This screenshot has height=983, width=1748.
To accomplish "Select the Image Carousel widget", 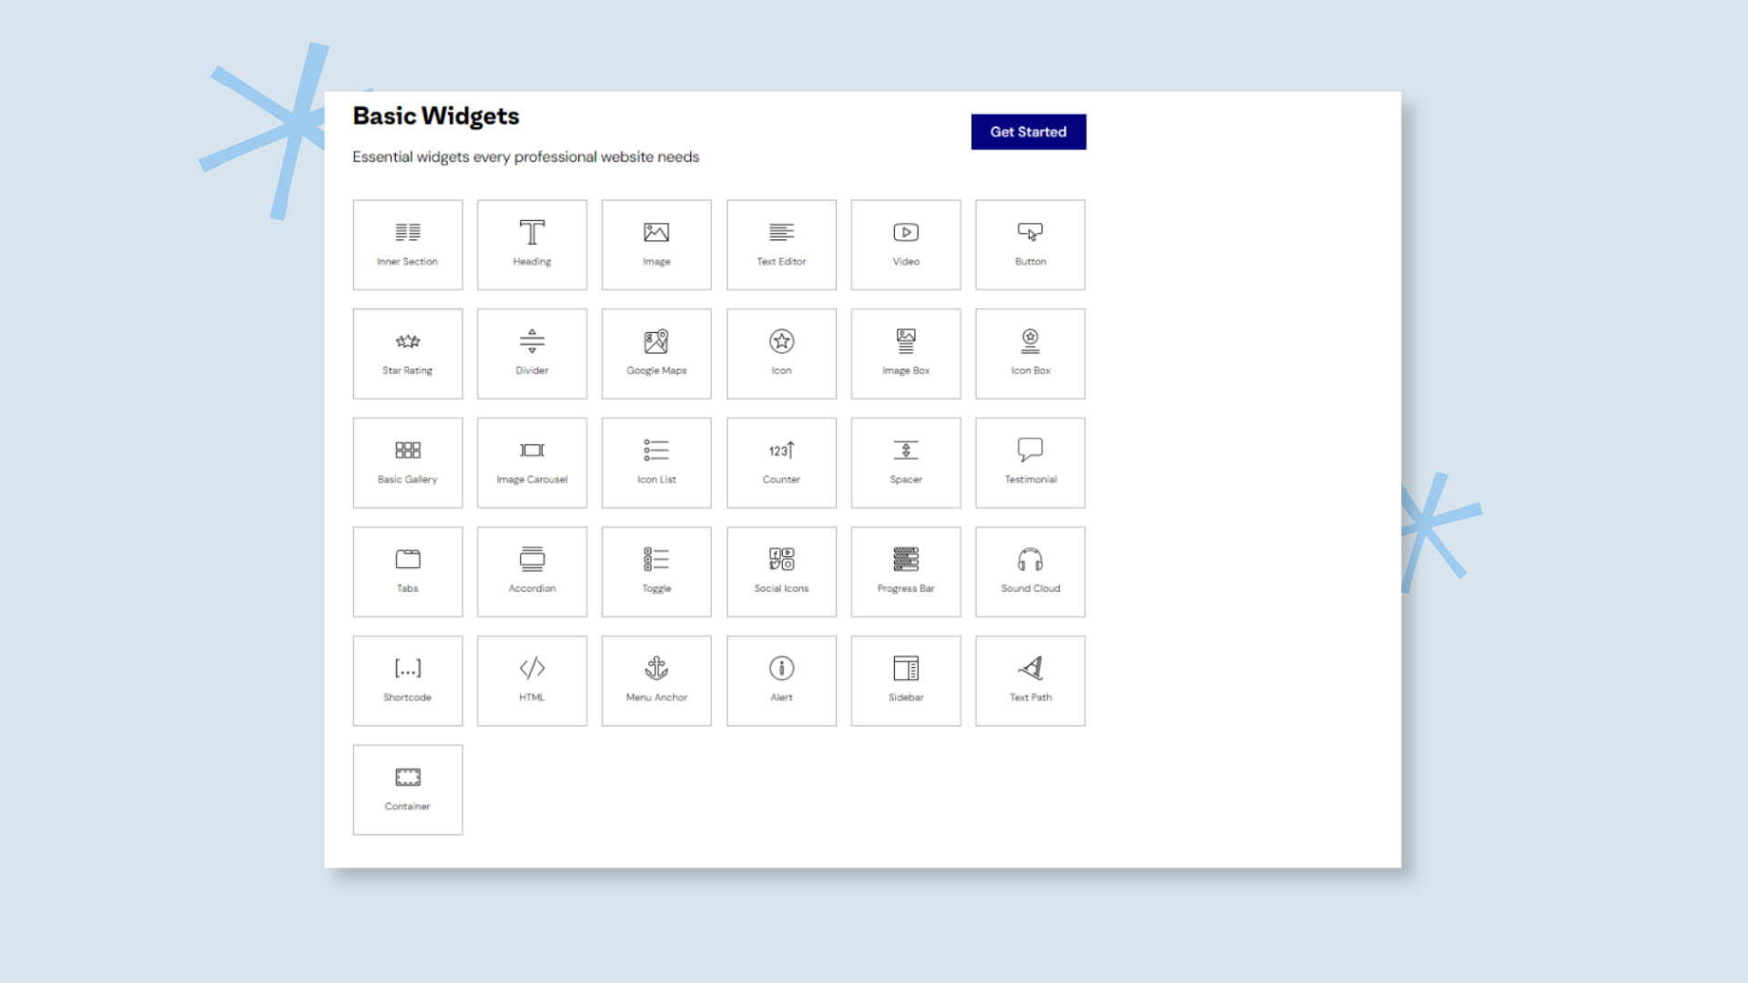I will tap(532, 462).
